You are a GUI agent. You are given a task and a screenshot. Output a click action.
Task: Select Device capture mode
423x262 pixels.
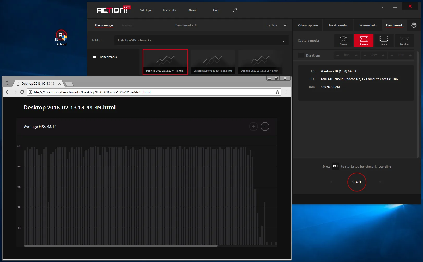(404, 40)
